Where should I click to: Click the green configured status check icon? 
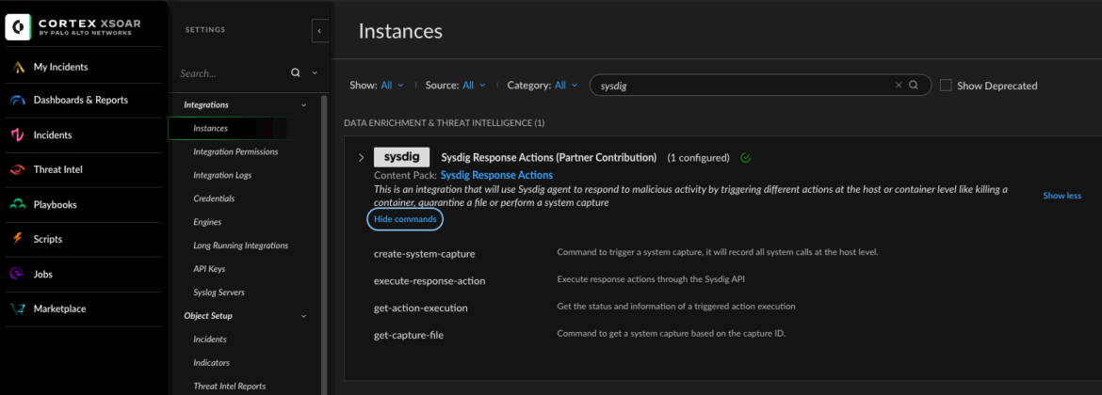pos(746,157)
